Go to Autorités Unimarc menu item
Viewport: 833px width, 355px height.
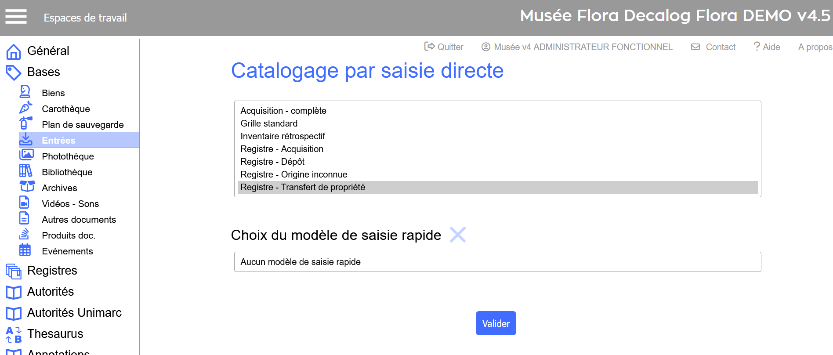point(74,313)
